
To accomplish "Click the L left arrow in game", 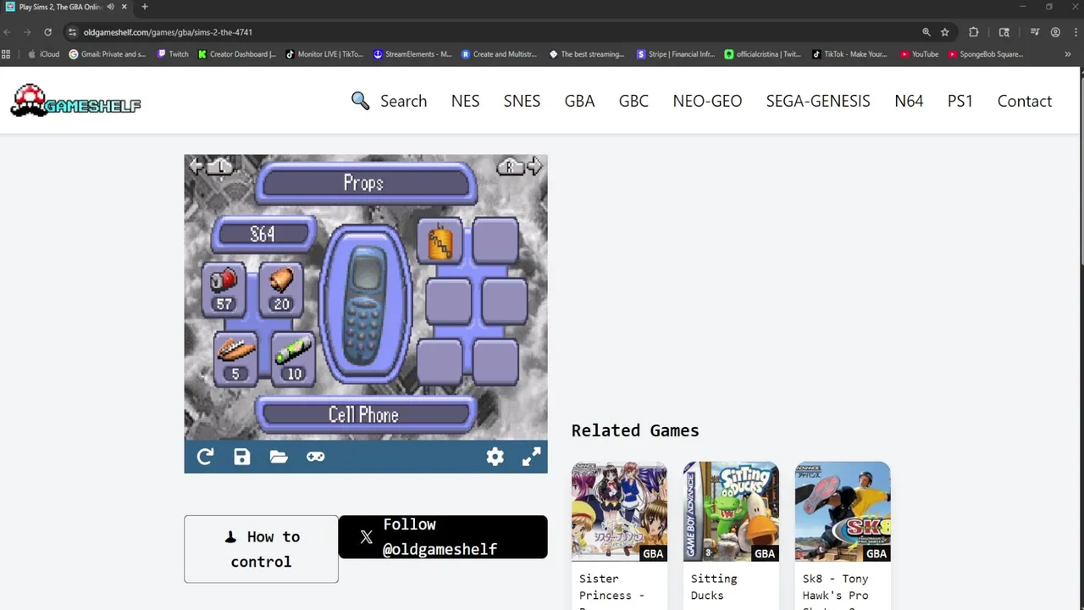I will 212,166.
